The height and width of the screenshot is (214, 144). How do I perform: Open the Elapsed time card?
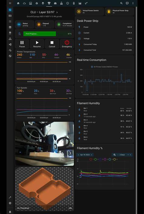44,24
